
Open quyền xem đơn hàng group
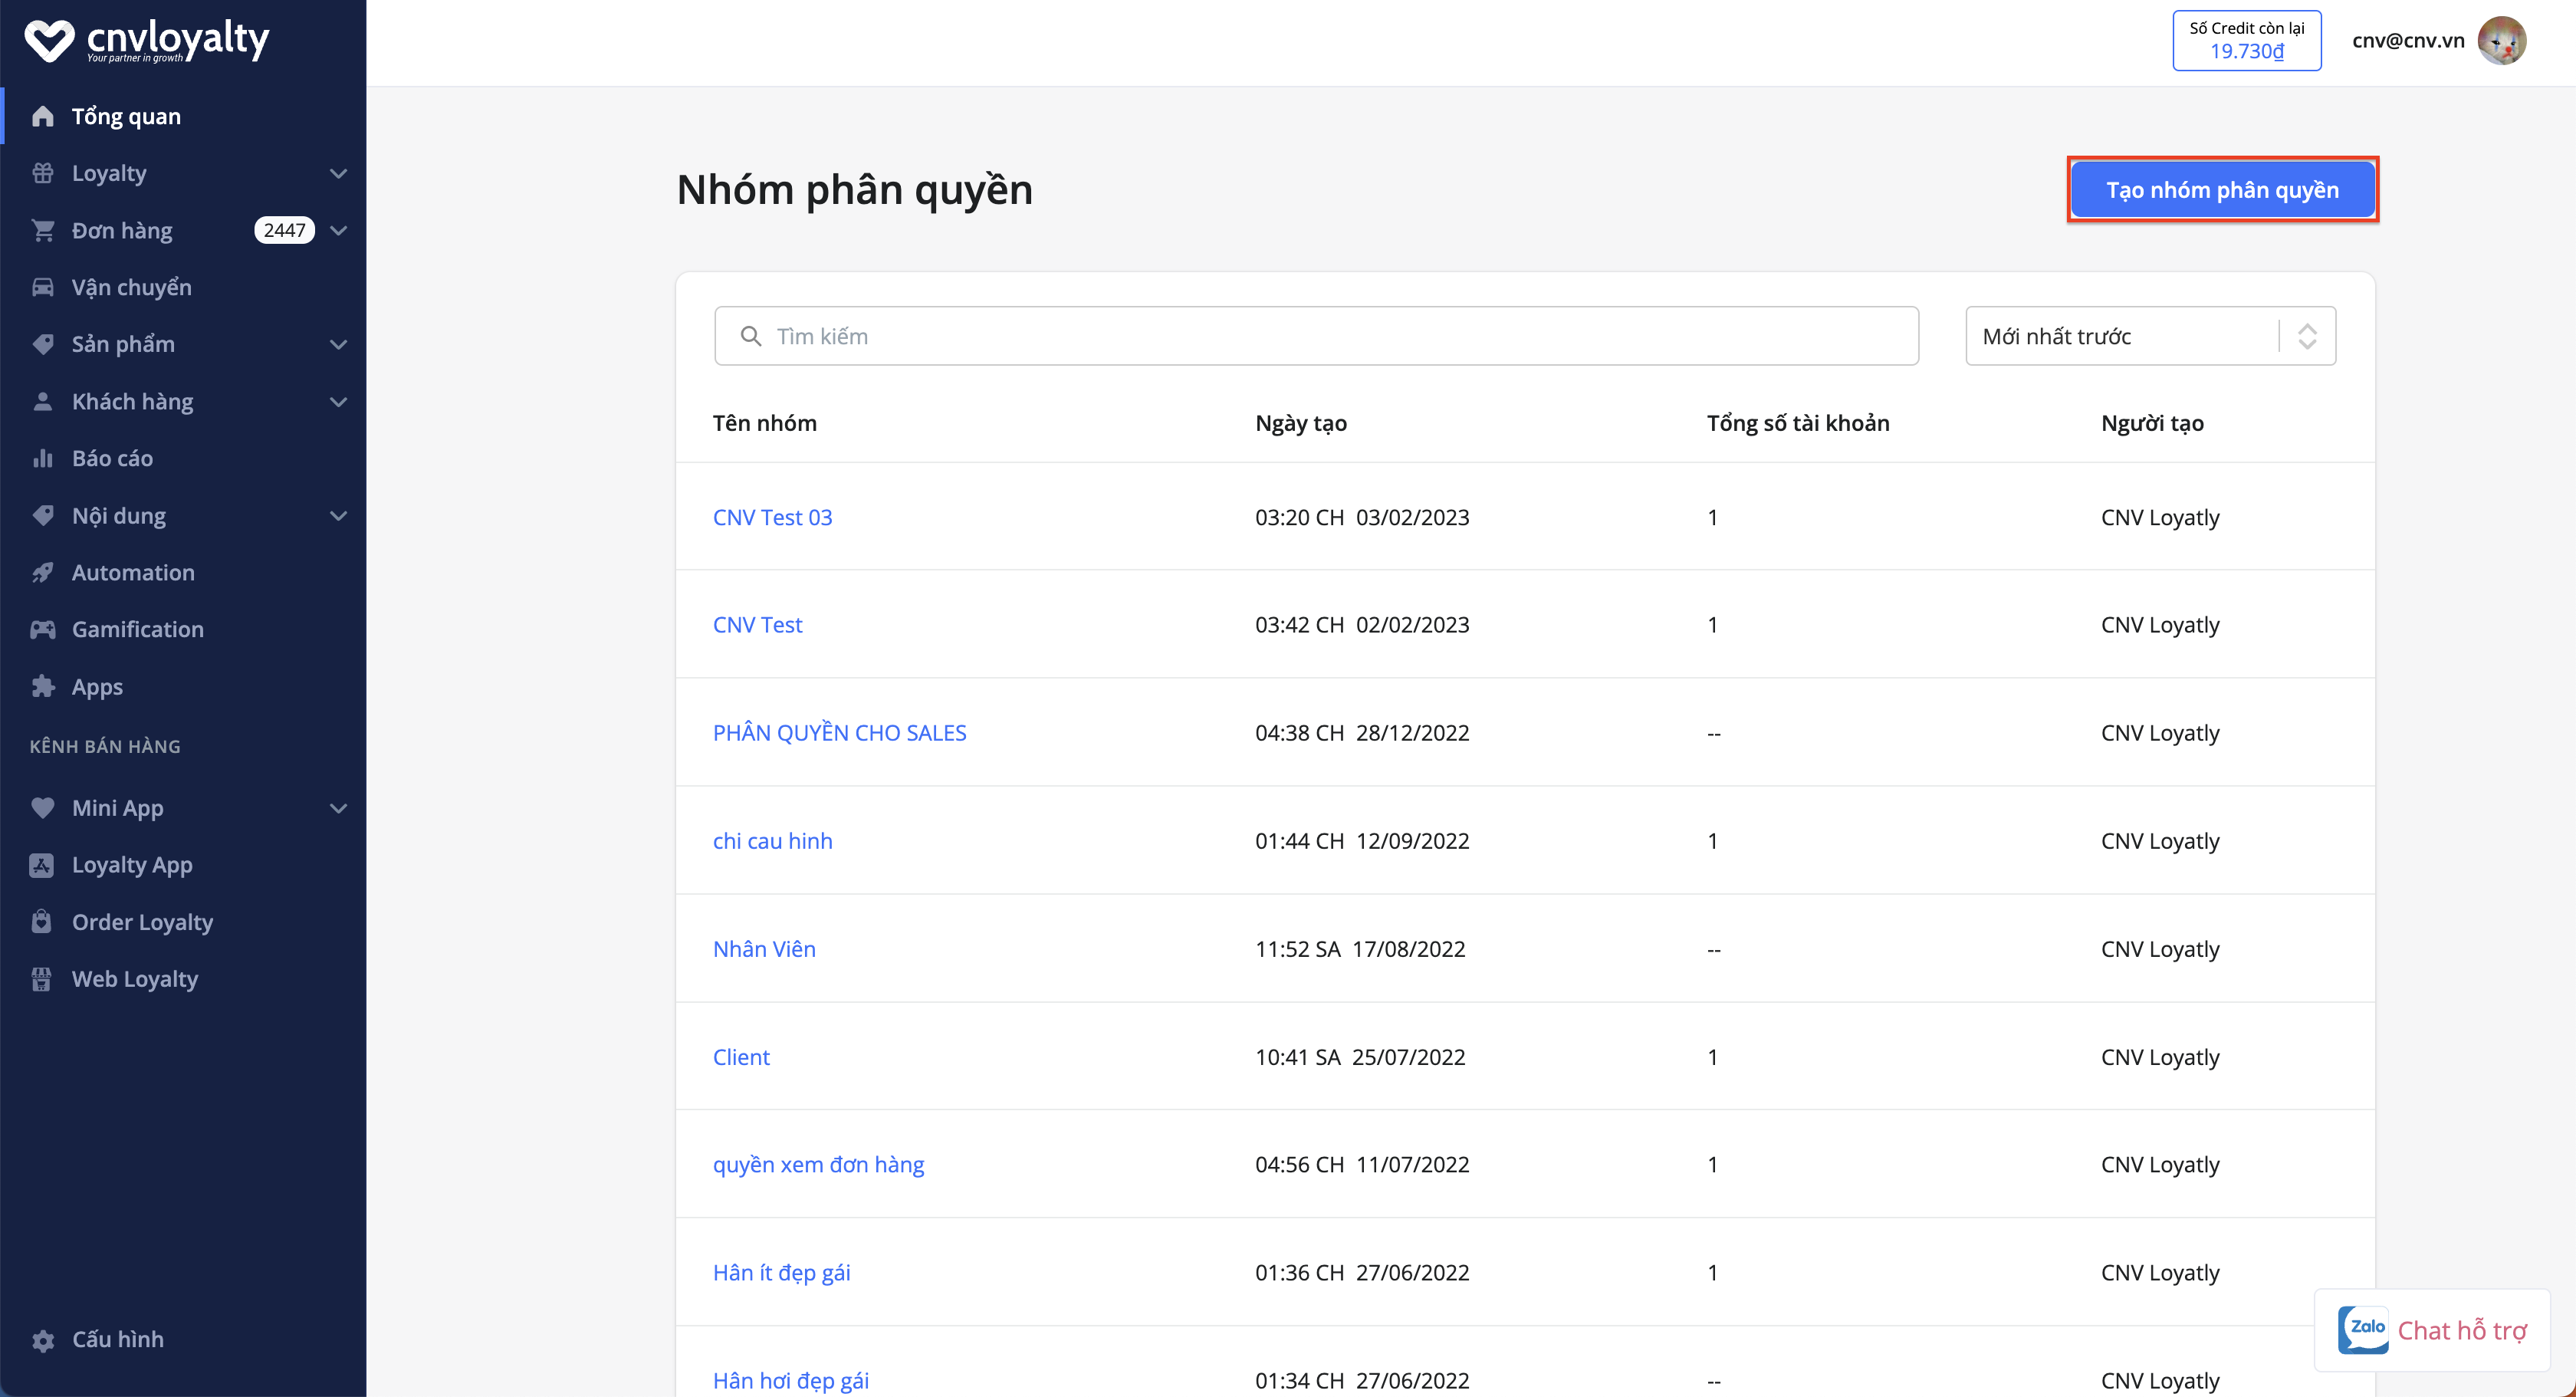(x=818, y=1165)
